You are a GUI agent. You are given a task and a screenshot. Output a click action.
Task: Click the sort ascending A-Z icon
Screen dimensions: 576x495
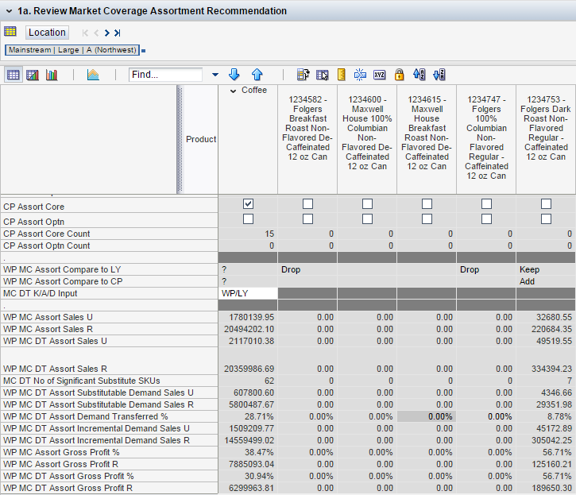pos(419,75)
